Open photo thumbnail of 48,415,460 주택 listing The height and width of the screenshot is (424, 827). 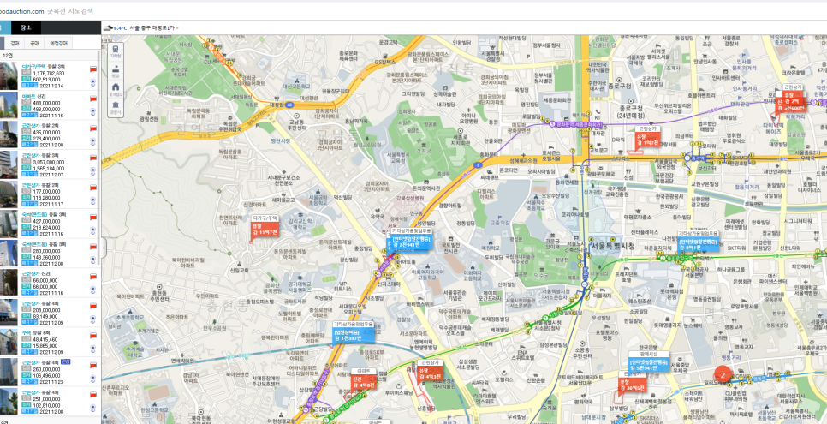coord(9,342)
